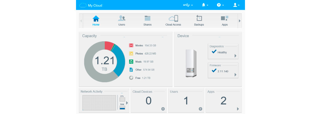This screenshot has width=321, height=114.
Task: Switch to the Shares tab
Action: point(147,20)
